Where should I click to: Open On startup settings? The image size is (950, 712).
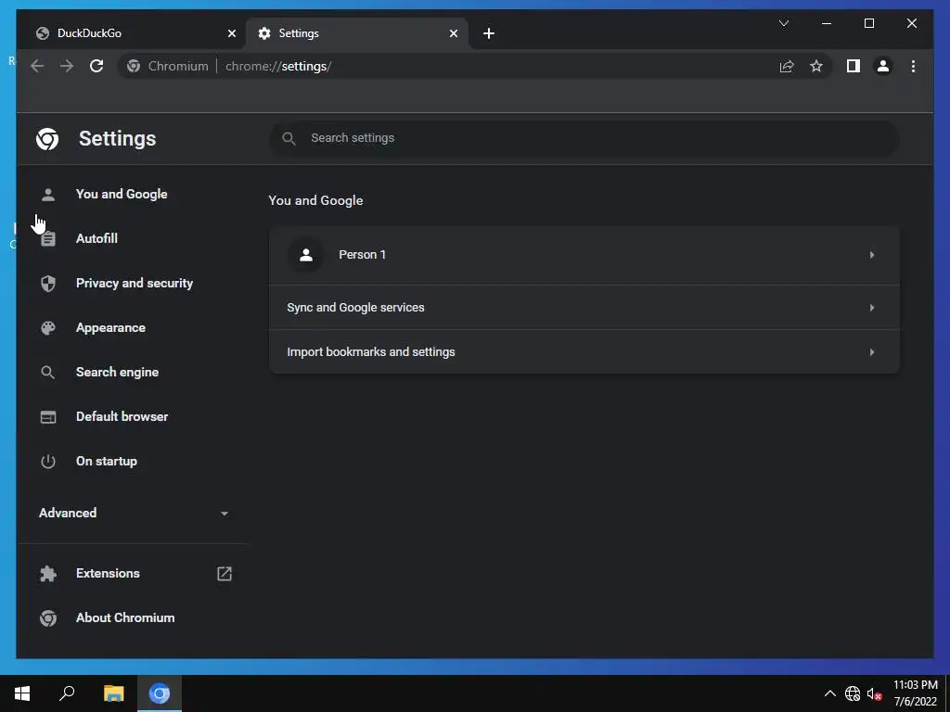click(106, 461)
